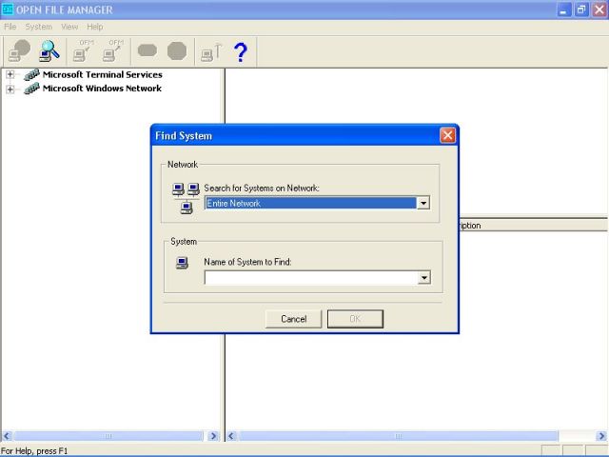
Task: Click the 'Search for Systems on Network:' label
Action: click(262, 189)
